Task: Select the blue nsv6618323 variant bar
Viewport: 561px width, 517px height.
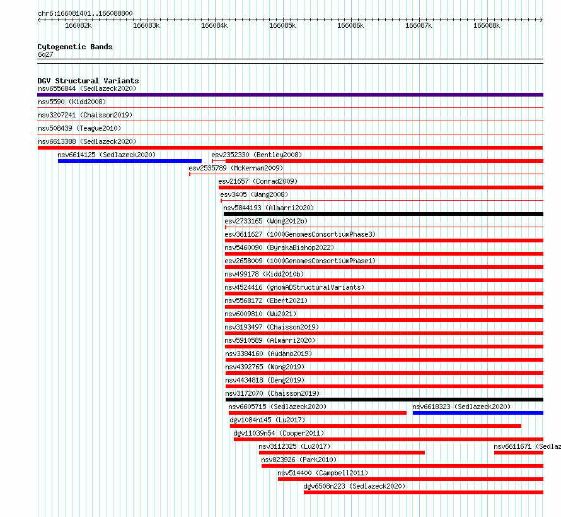Action: point(478,413)
